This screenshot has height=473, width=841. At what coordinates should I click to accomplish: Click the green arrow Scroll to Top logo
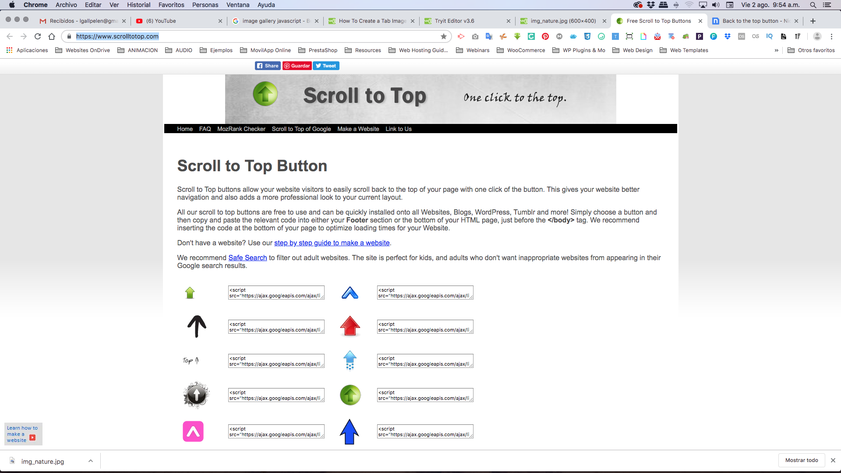click(265, 94)
